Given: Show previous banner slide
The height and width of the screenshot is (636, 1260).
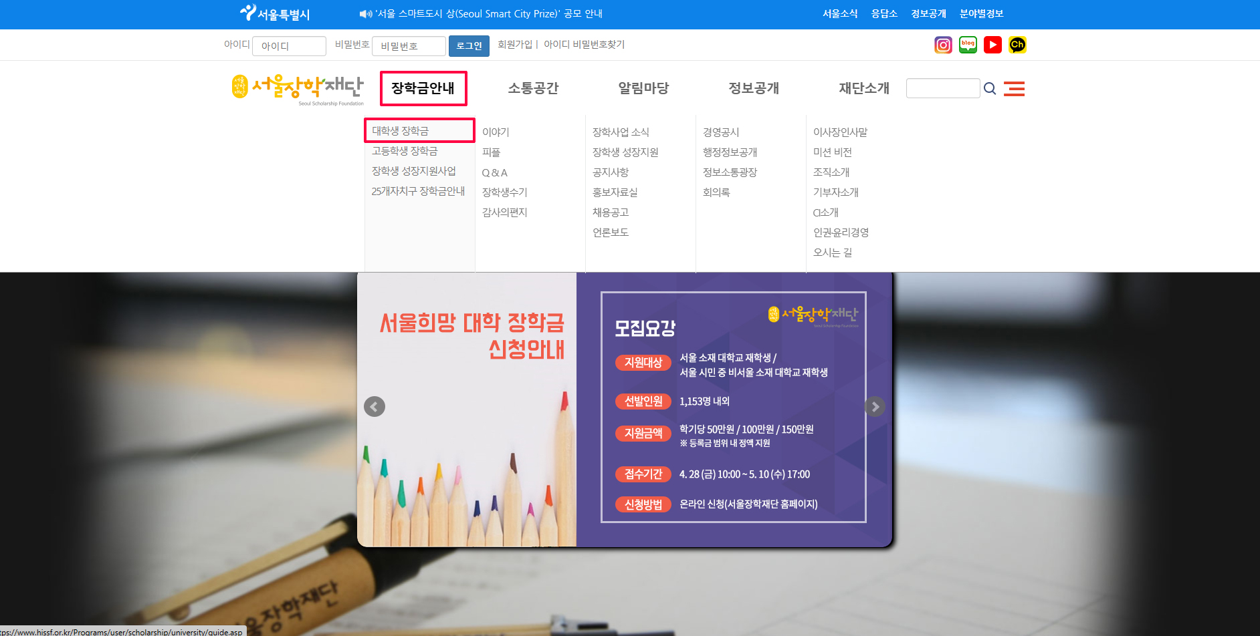Looking at the screenshot, I should coord(375,406).
